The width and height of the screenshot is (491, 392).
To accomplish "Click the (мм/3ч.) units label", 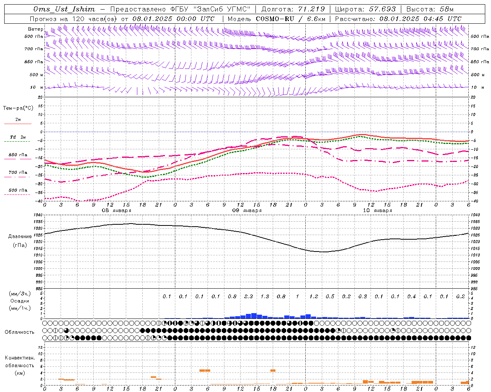I will pos(20,294).
